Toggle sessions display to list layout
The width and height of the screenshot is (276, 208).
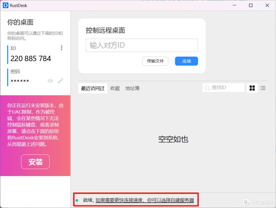[263, 88]
